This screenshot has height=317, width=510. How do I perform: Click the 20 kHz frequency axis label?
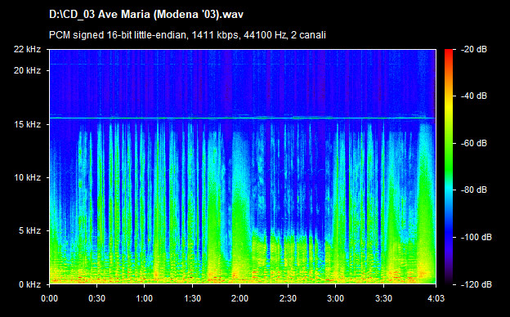pos(27,70)
